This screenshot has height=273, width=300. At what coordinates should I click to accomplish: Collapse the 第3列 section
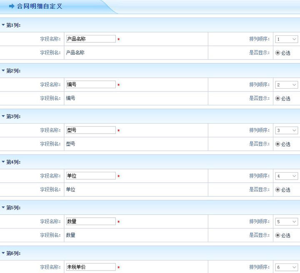tap(3, 117)
